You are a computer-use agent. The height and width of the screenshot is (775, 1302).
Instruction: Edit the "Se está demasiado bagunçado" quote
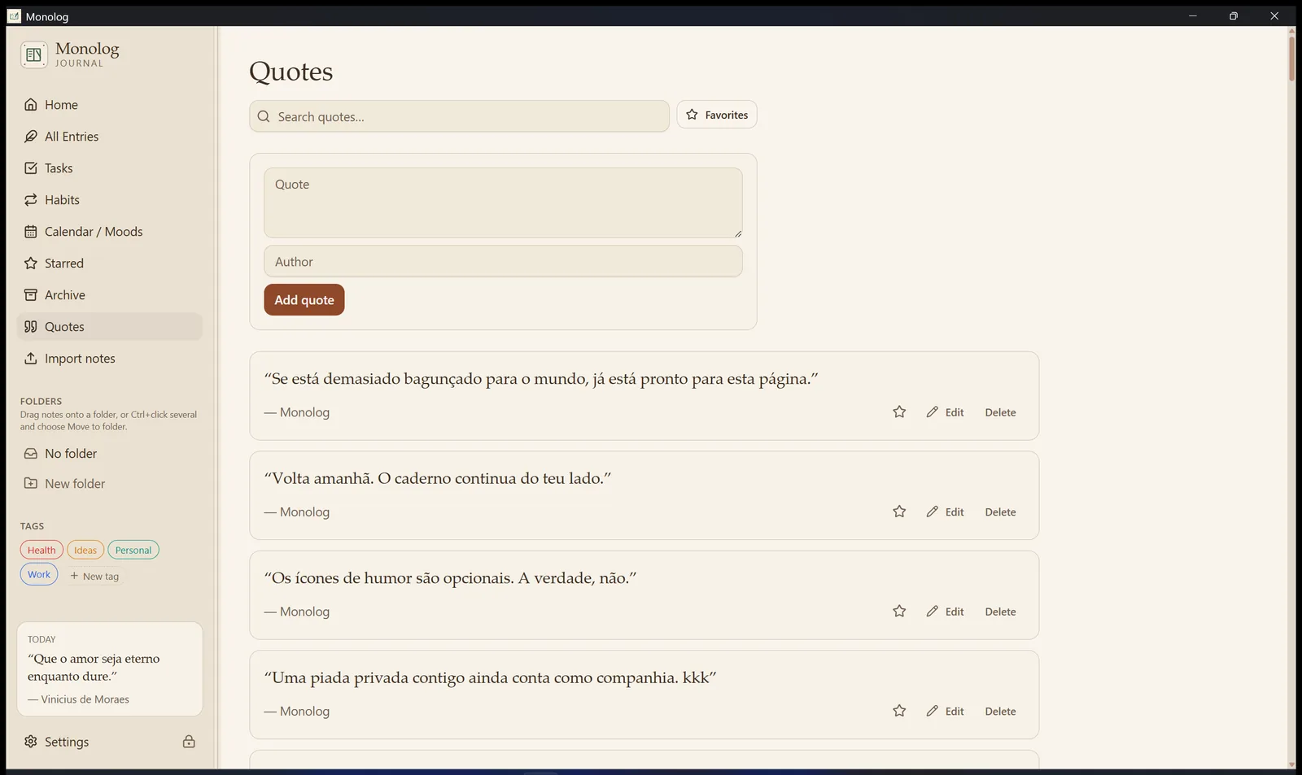click(945, 412)
